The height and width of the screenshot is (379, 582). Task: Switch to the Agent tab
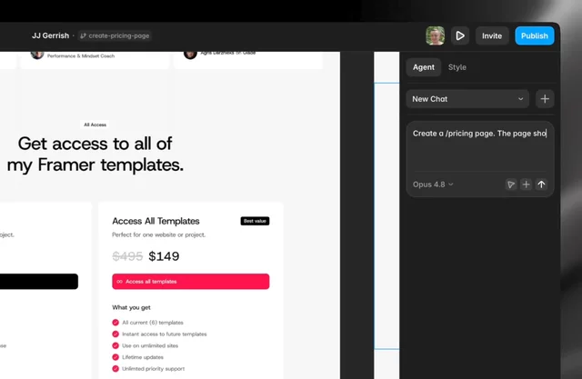click(424, 67)
